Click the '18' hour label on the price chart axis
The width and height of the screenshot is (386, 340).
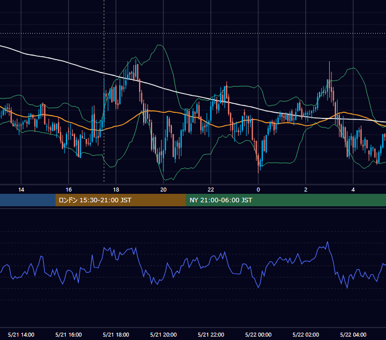tap(116, 190)
